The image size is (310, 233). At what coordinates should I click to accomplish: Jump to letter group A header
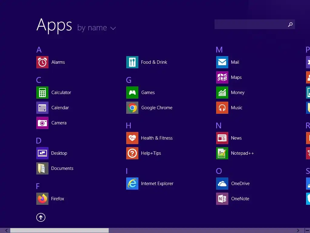click(x=39, y=50)
